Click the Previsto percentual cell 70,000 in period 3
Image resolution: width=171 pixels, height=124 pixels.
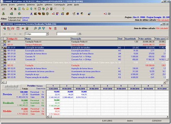point(80,92)
